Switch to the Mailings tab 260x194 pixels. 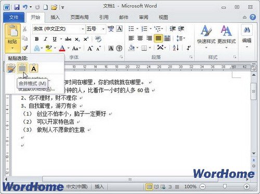pyautogui.click(x=124, y=17)
